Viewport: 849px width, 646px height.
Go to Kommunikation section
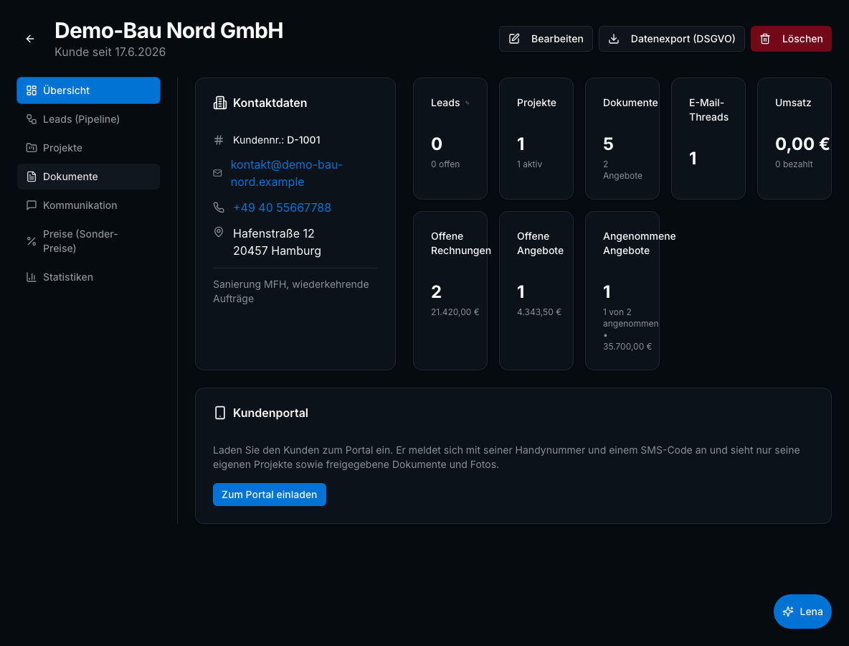pos(89,205)
